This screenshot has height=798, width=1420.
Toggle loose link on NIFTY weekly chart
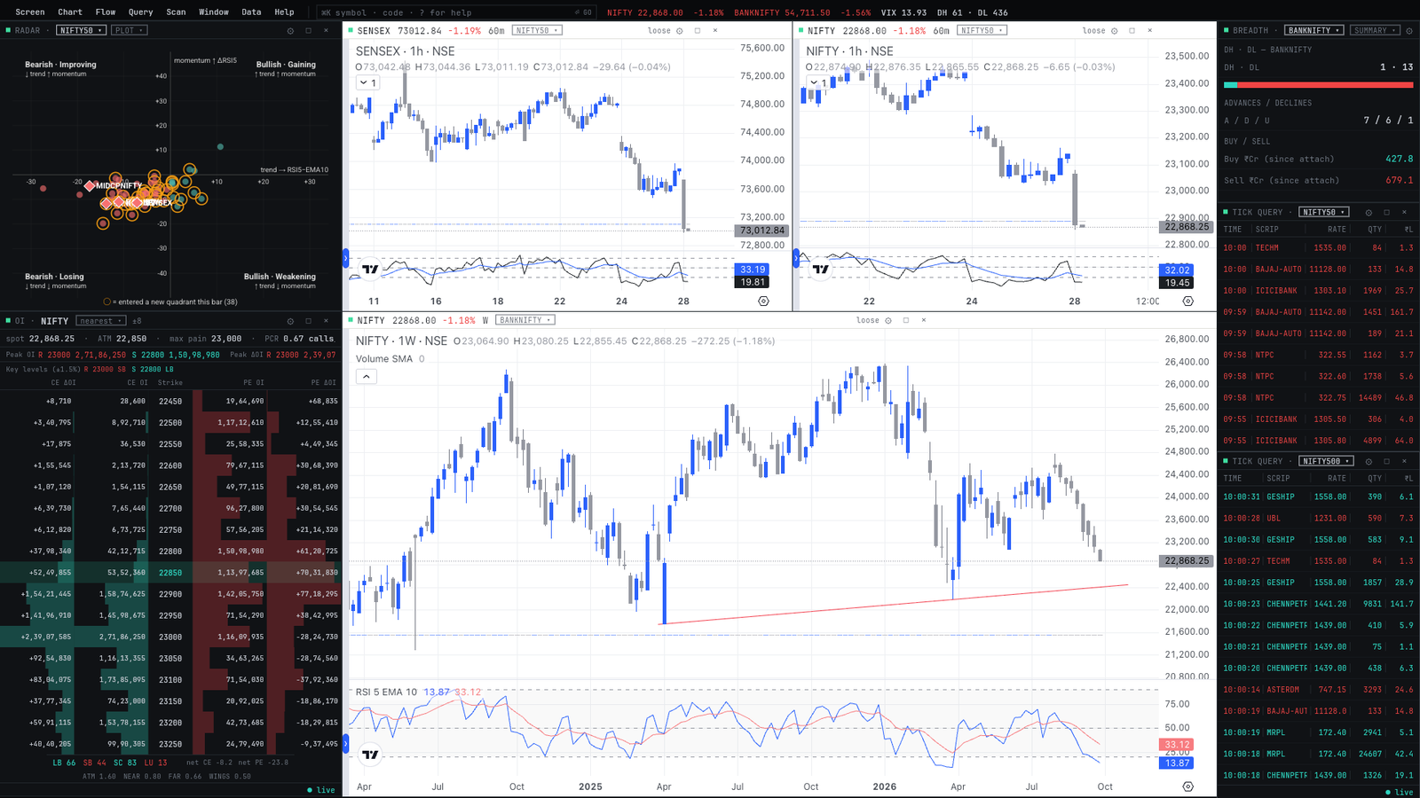pos(867,320)
